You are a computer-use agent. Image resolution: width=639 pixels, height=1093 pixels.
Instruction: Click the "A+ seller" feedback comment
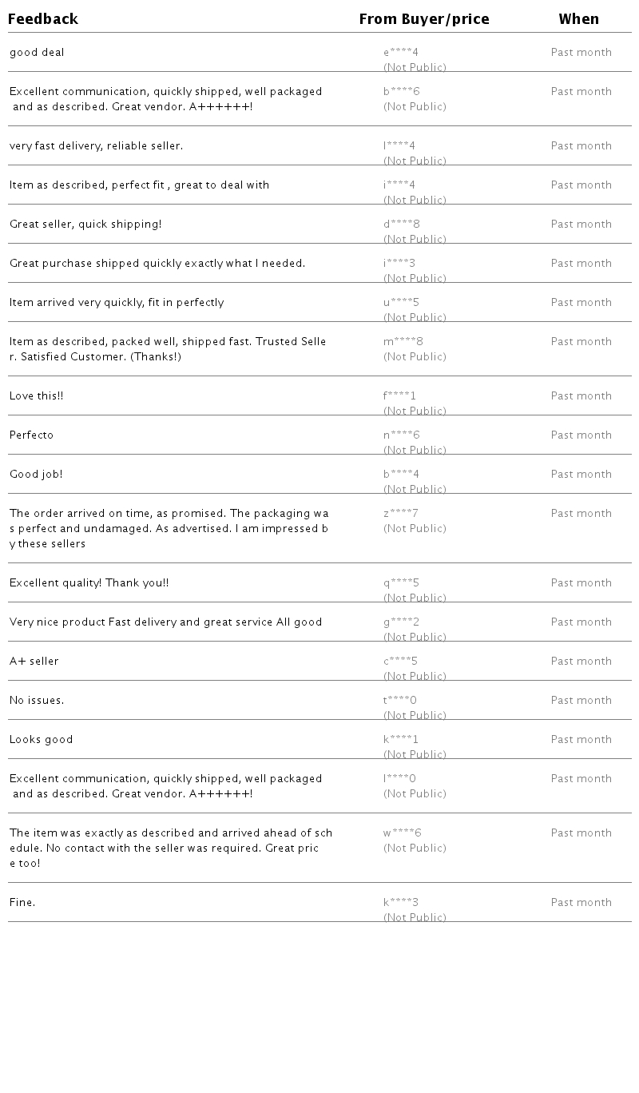(34, 662)
